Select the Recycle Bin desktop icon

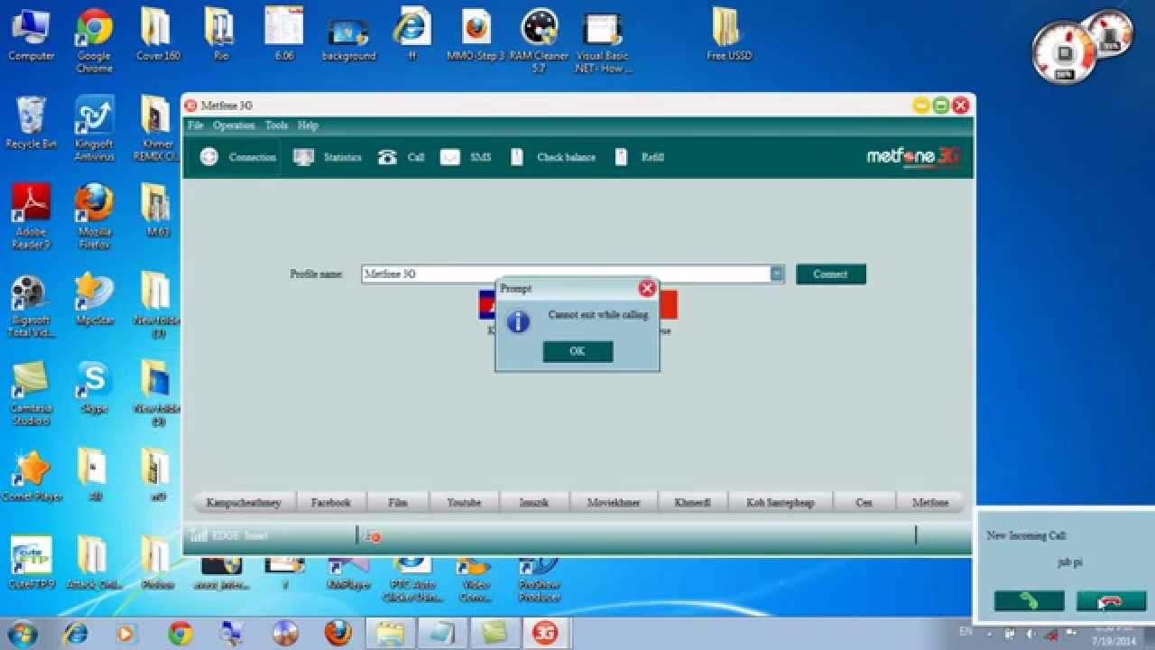click(x=31, y=123)
